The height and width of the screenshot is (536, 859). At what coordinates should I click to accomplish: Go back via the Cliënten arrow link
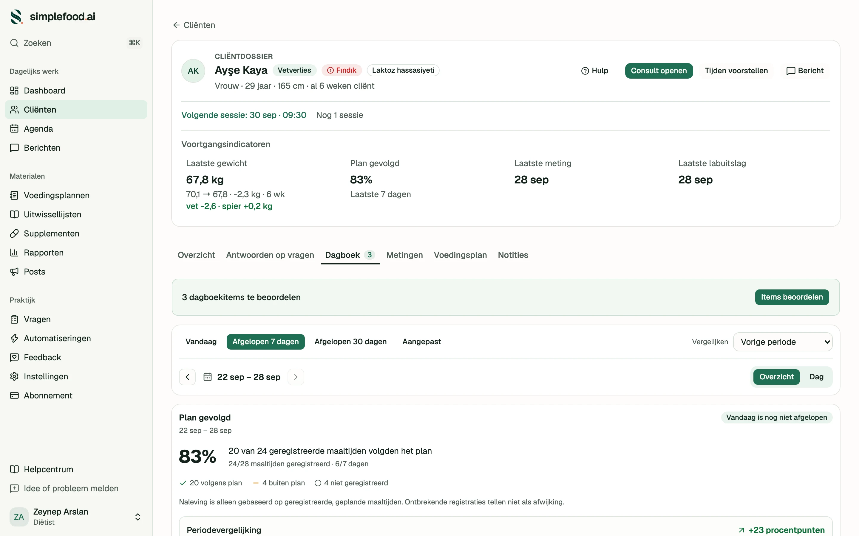coord(194,25)
